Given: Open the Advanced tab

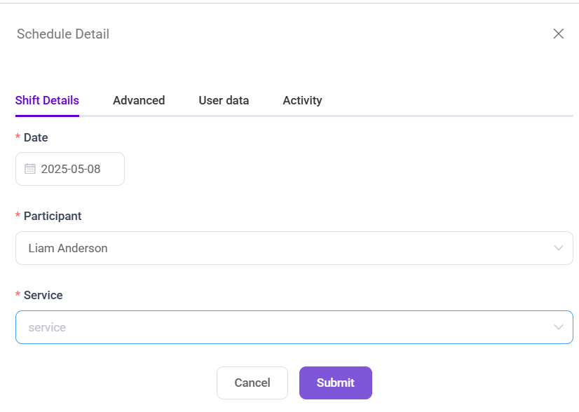Looking at the screenshot, I should click(x=139, y=100).
